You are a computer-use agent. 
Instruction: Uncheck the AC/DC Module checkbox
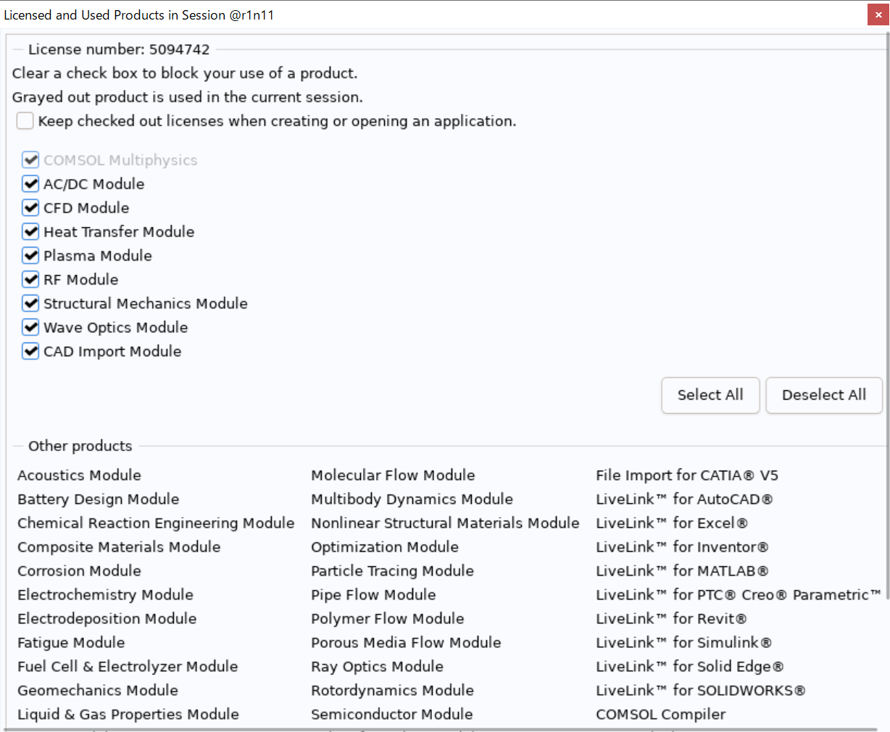(x=30, y=184)
